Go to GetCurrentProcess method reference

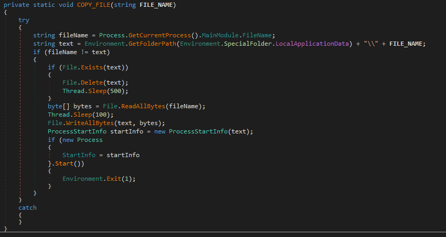160,35
